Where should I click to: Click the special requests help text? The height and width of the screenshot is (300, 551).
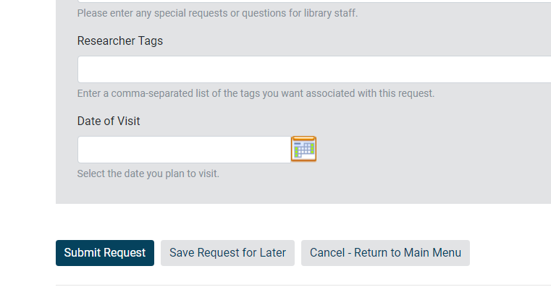click(217, 13)
